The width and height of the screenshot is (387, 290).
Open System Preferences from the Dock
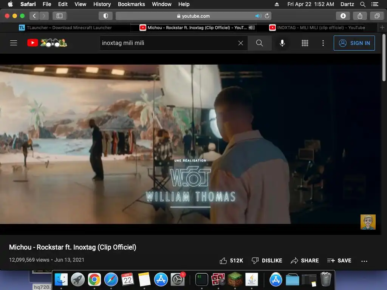click(178, 280)
